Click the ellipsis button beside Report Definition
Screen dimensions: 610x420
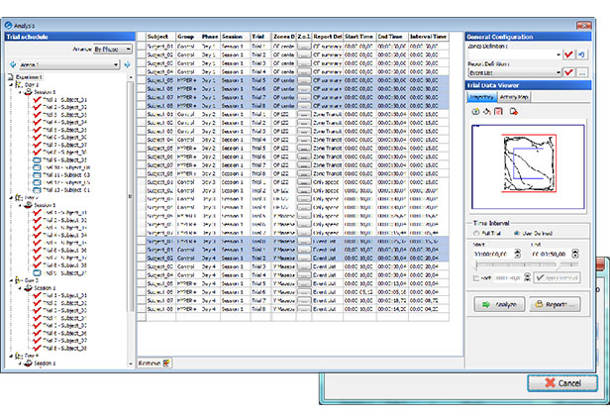point(582,72)
